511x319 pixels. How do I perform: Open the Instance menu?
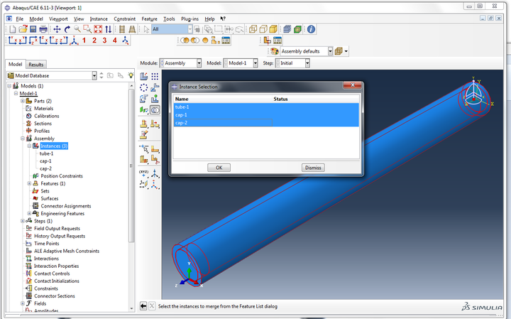tap(99, 19)
